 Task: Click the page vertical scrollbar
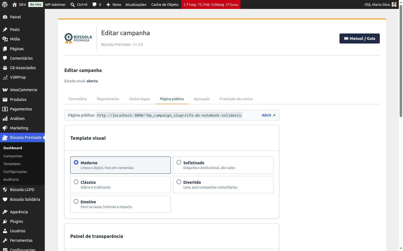click(401, 61)
